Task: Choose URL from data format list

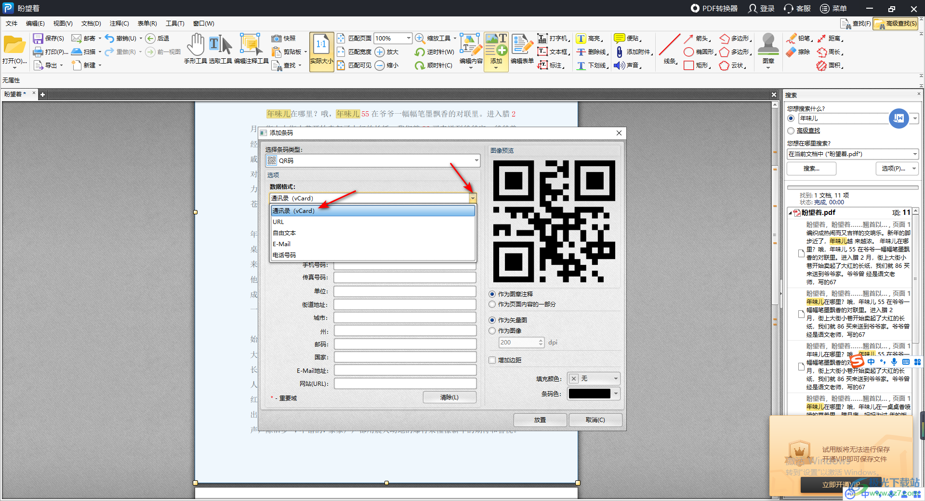Action: coord(373,222)
